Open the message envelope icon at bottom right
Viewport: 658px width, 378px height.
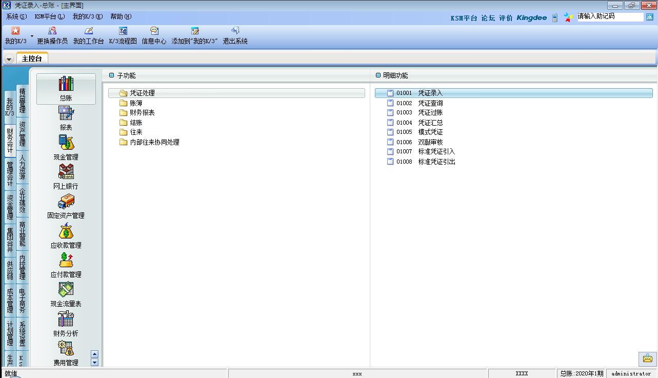click(x=647, y=359)
